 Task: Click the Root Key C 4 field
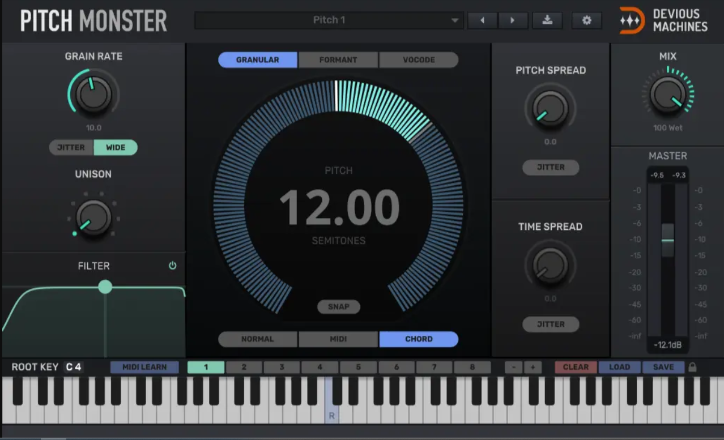click(x=74, y=367)
